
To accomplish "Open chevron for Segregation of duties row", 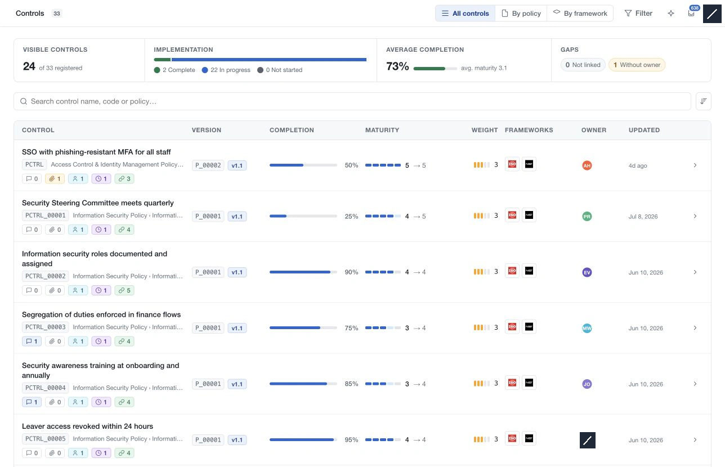I will (x=695, y=328).
